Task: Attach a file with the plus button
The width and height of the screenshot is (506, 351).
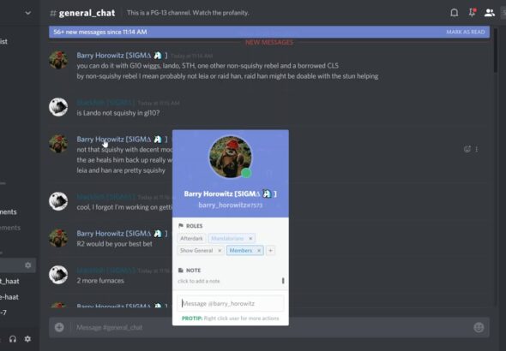Action: tap(59, 327)
